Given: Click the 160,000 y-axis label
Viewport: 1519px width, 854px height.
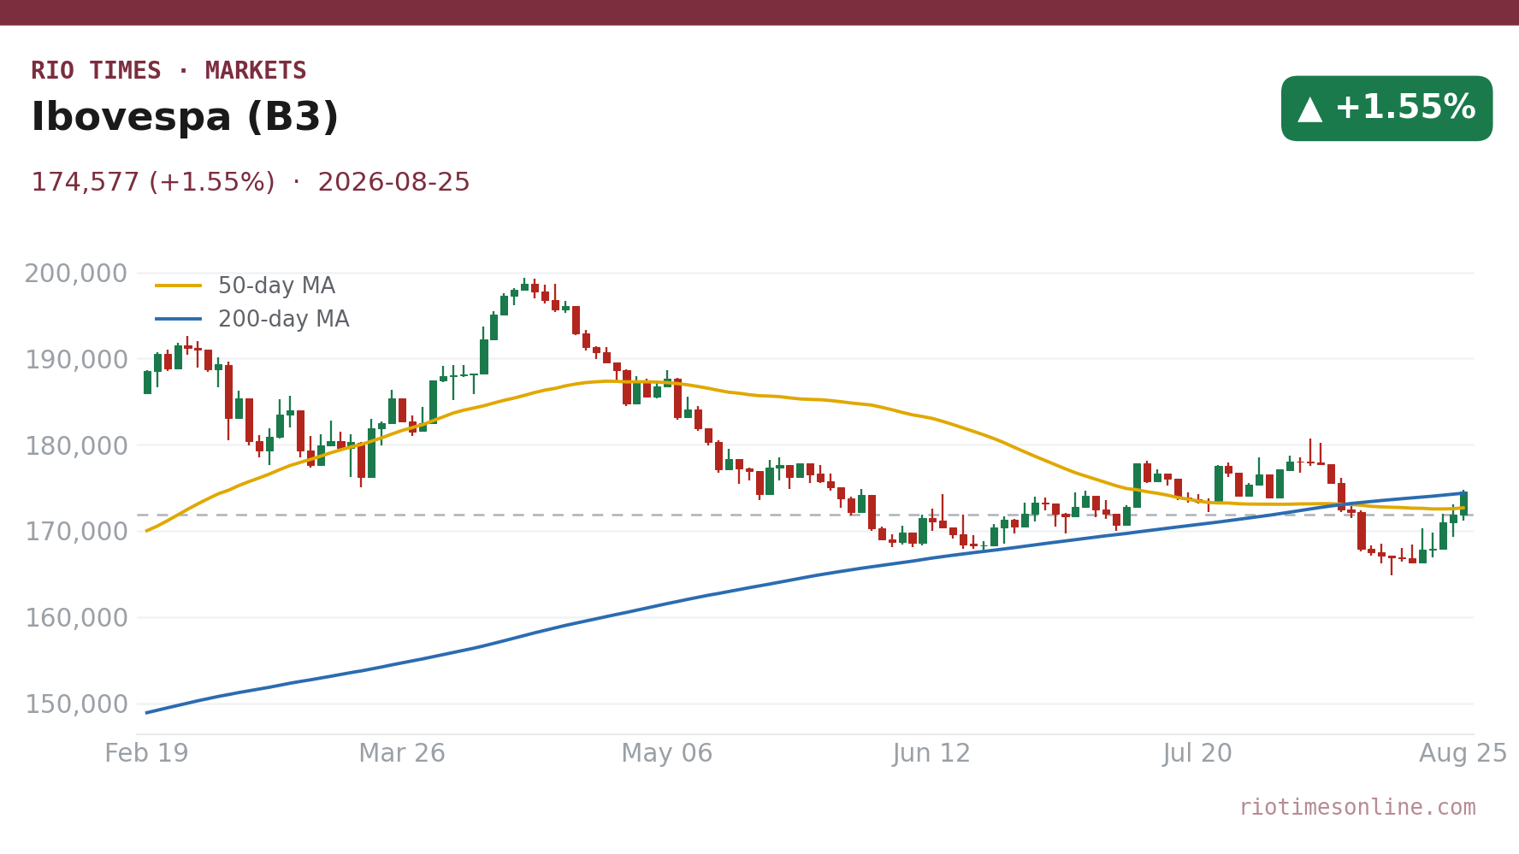Looking at the screenshot, I should [76, 618].
